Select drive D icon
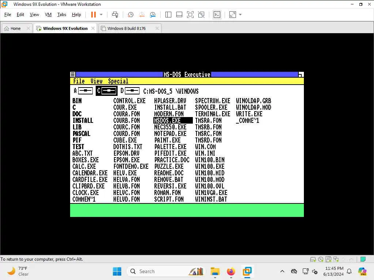Image resolution: width=374 pixels, height=280 pixels. [130, 91]
